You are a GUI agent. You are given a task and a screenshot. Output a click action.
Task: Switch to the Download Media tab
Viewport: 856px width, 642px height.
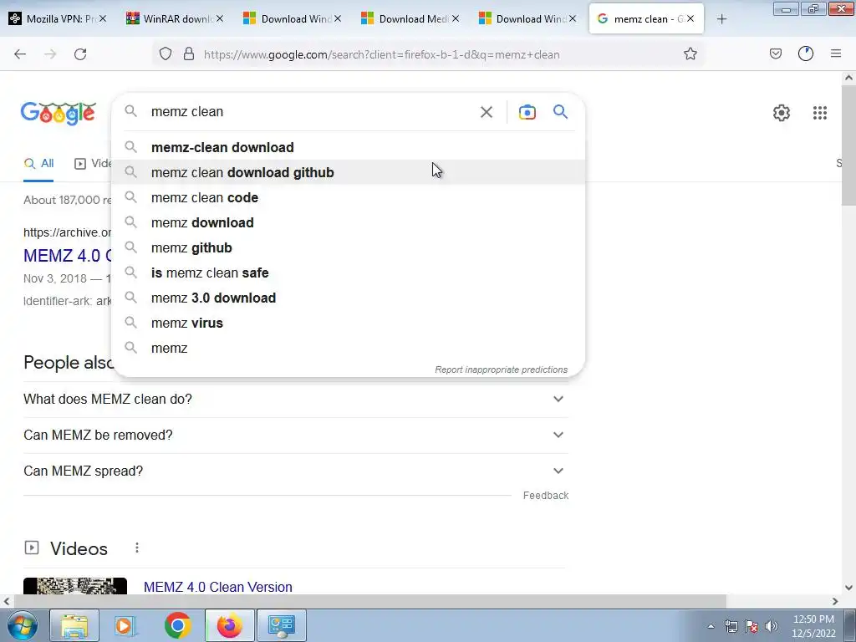click(x=410, y=19)
